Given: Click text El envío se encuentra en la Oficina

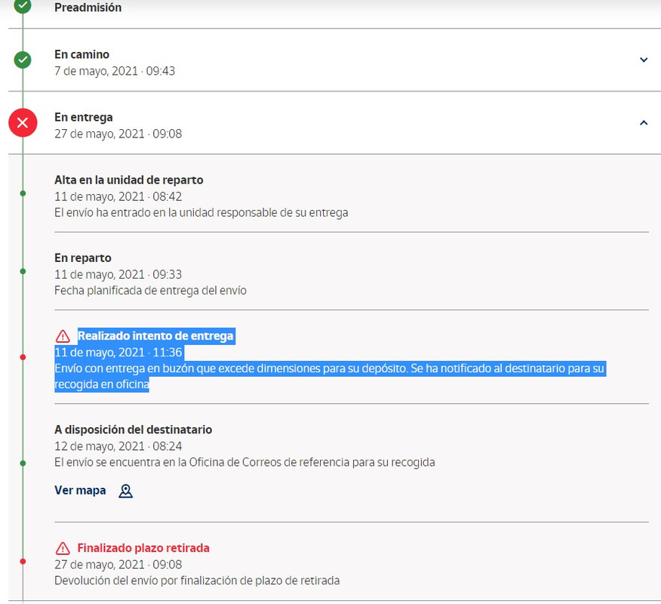Looking at the screenshot, I should [244, 462].
